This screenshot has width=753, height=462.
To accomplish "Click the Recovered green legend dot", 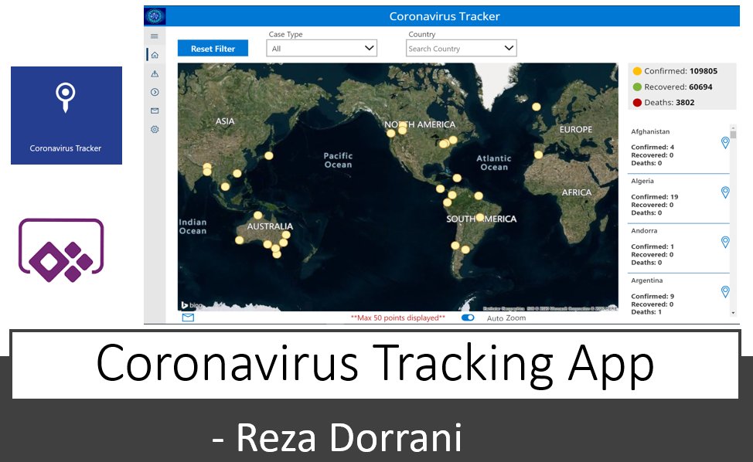I will [x=637, y=87].
